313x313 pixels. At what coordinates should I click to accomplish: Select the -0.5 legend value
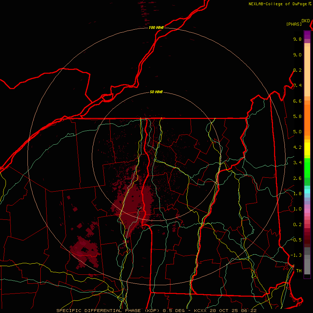296,240
